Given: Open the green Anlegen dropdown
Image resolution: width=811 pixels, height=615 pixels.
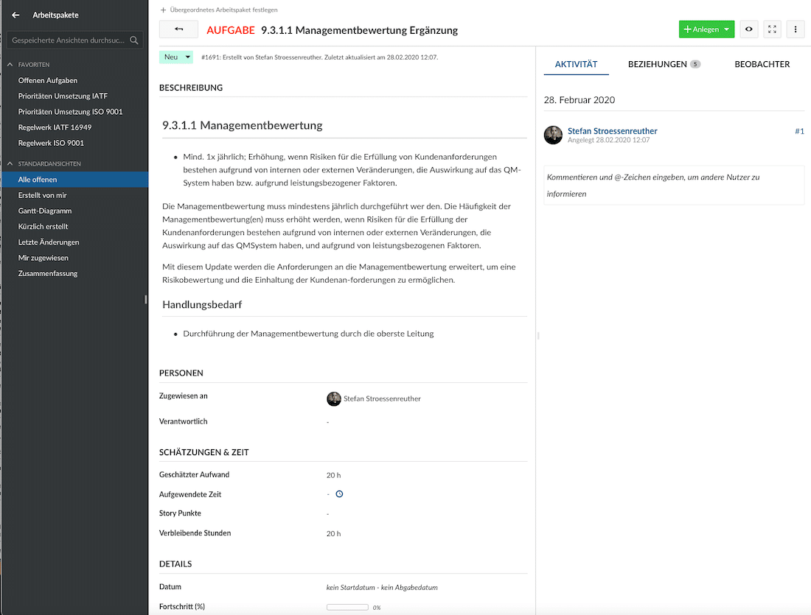Looking at the screenshot, I should 706,29.
